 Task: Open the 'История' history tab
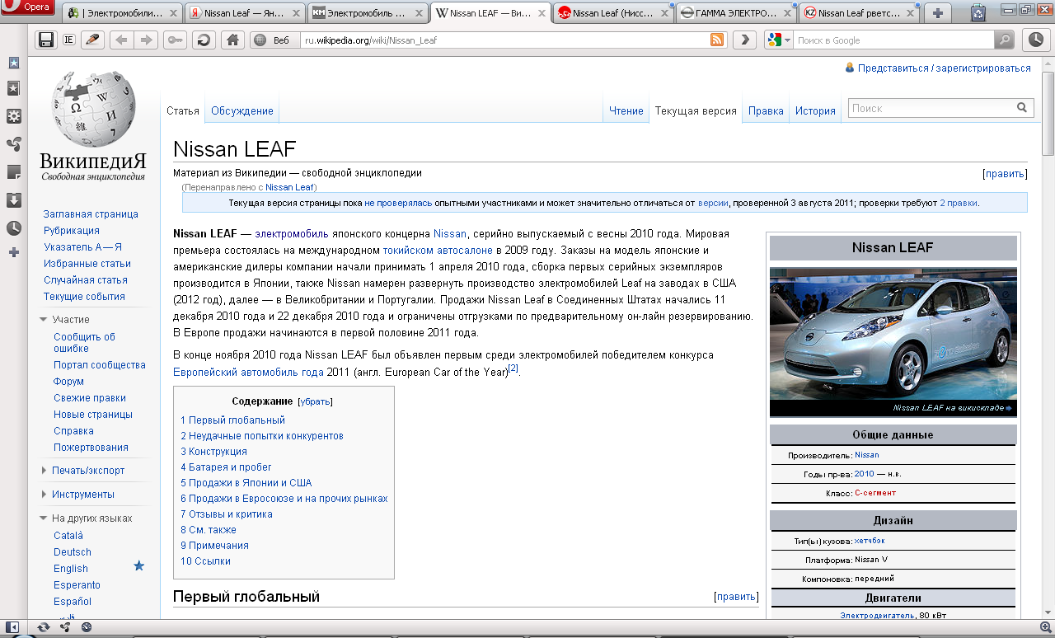(x=815, y=110)
